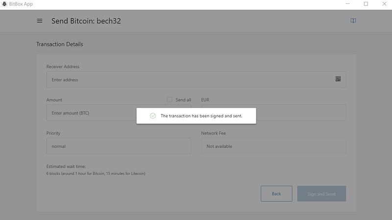Open the Priority dropdown set to normal

tap(119, 146)
